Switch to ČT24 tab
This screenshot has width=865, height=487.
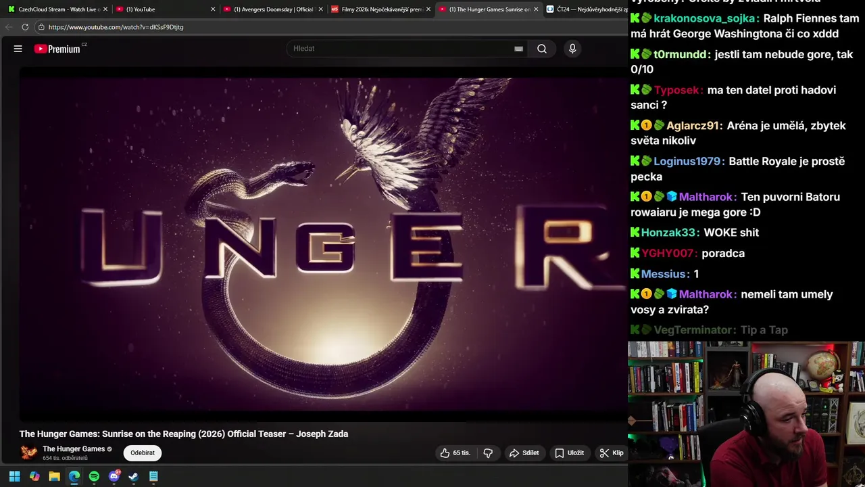coord(586,9)
